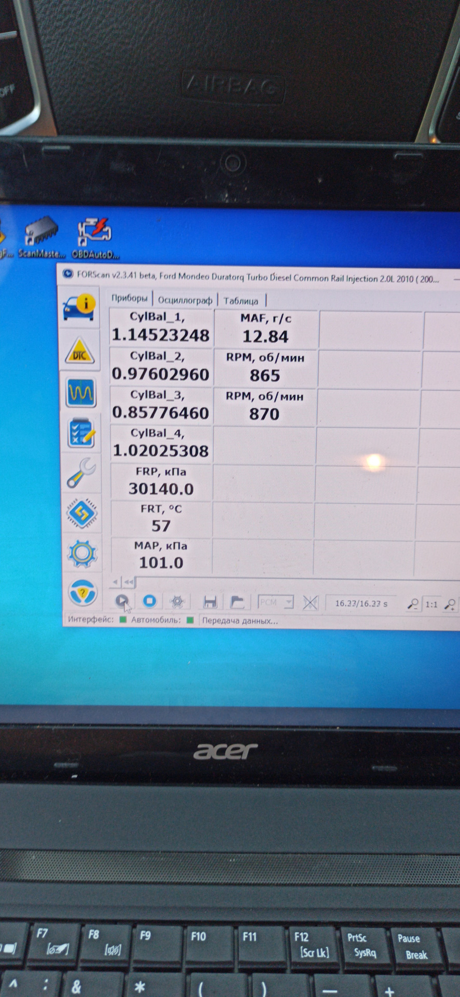Select the CylBal_1 gauge cell
Viewport: 460px width, 997px height.
161,327
